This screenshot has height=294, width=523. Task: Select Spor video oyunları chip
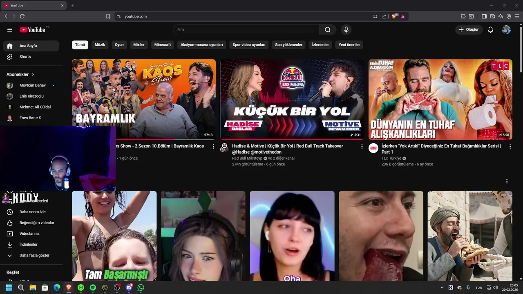click(x=249, y=45)
